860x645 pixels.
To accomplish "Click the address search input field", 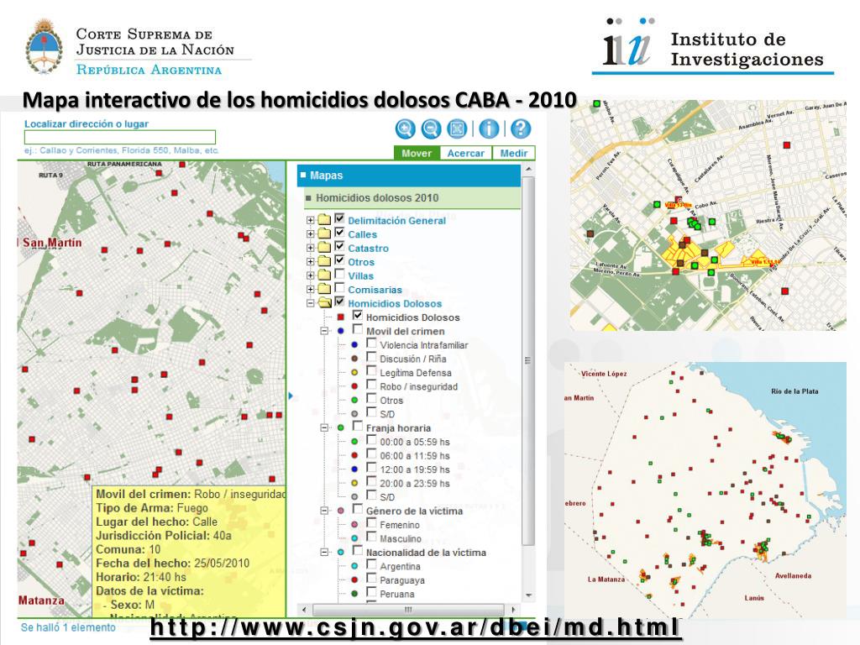I will 119,137.
